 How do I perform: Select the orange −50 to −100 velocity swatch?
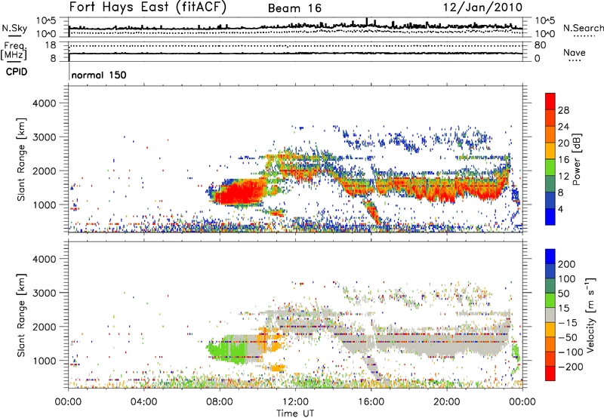(x=550, y=344)
